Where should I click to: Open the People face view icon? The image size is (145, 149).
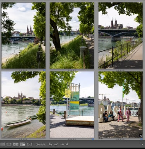(x=29, y=144)
